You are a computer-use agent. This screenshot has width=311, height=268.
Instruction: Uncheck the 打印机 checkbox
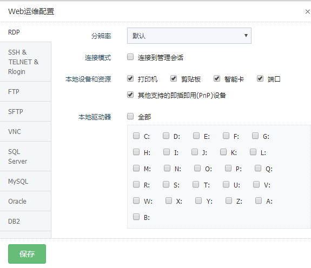(130, 79)
